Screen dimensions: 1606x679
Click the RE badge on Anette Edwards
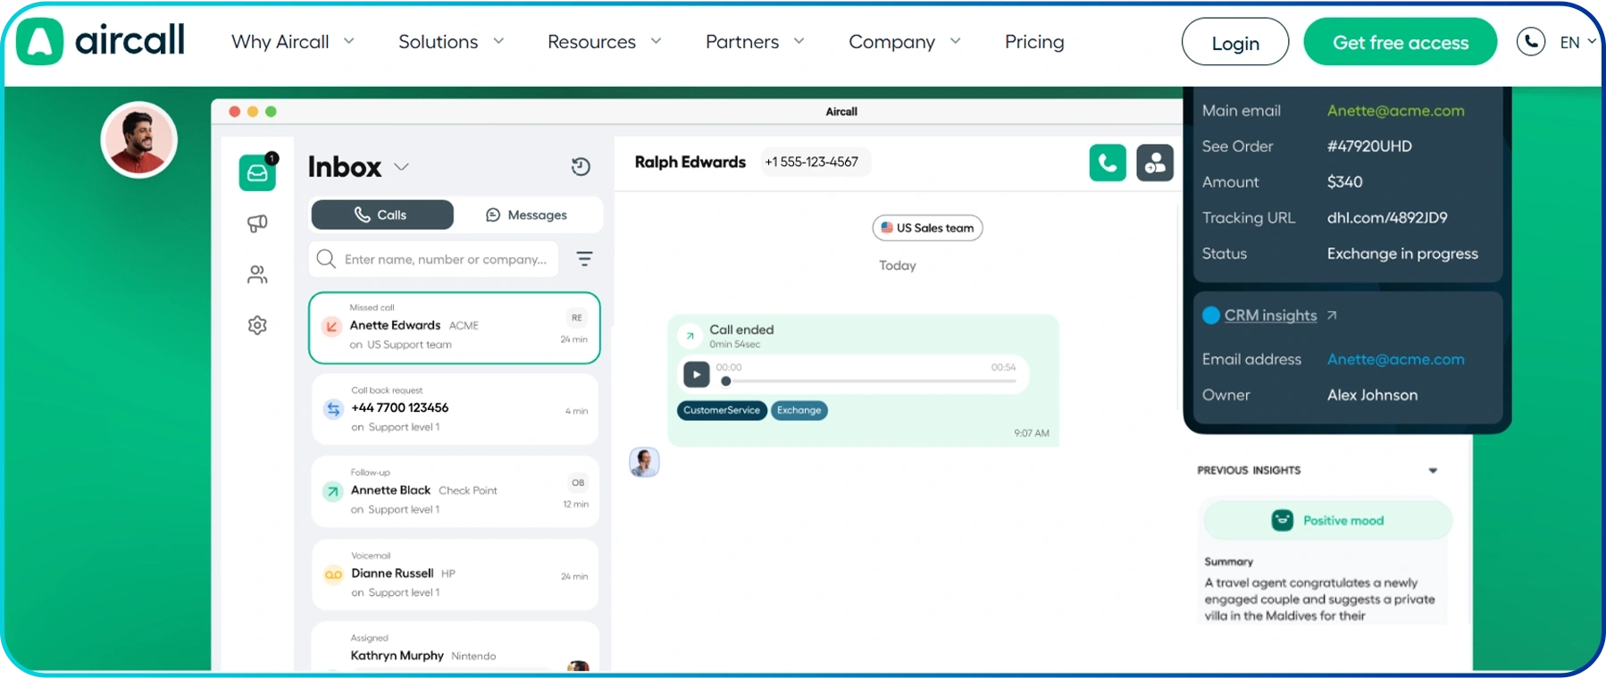tap(577, 317)
